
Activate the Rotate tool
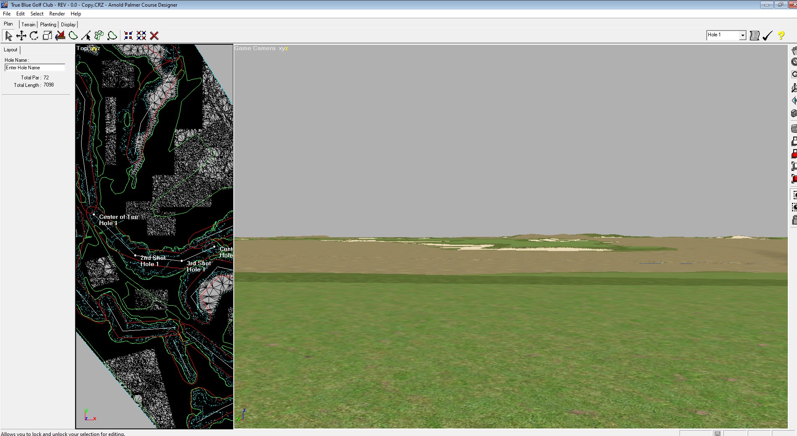[x=34, y=36]
